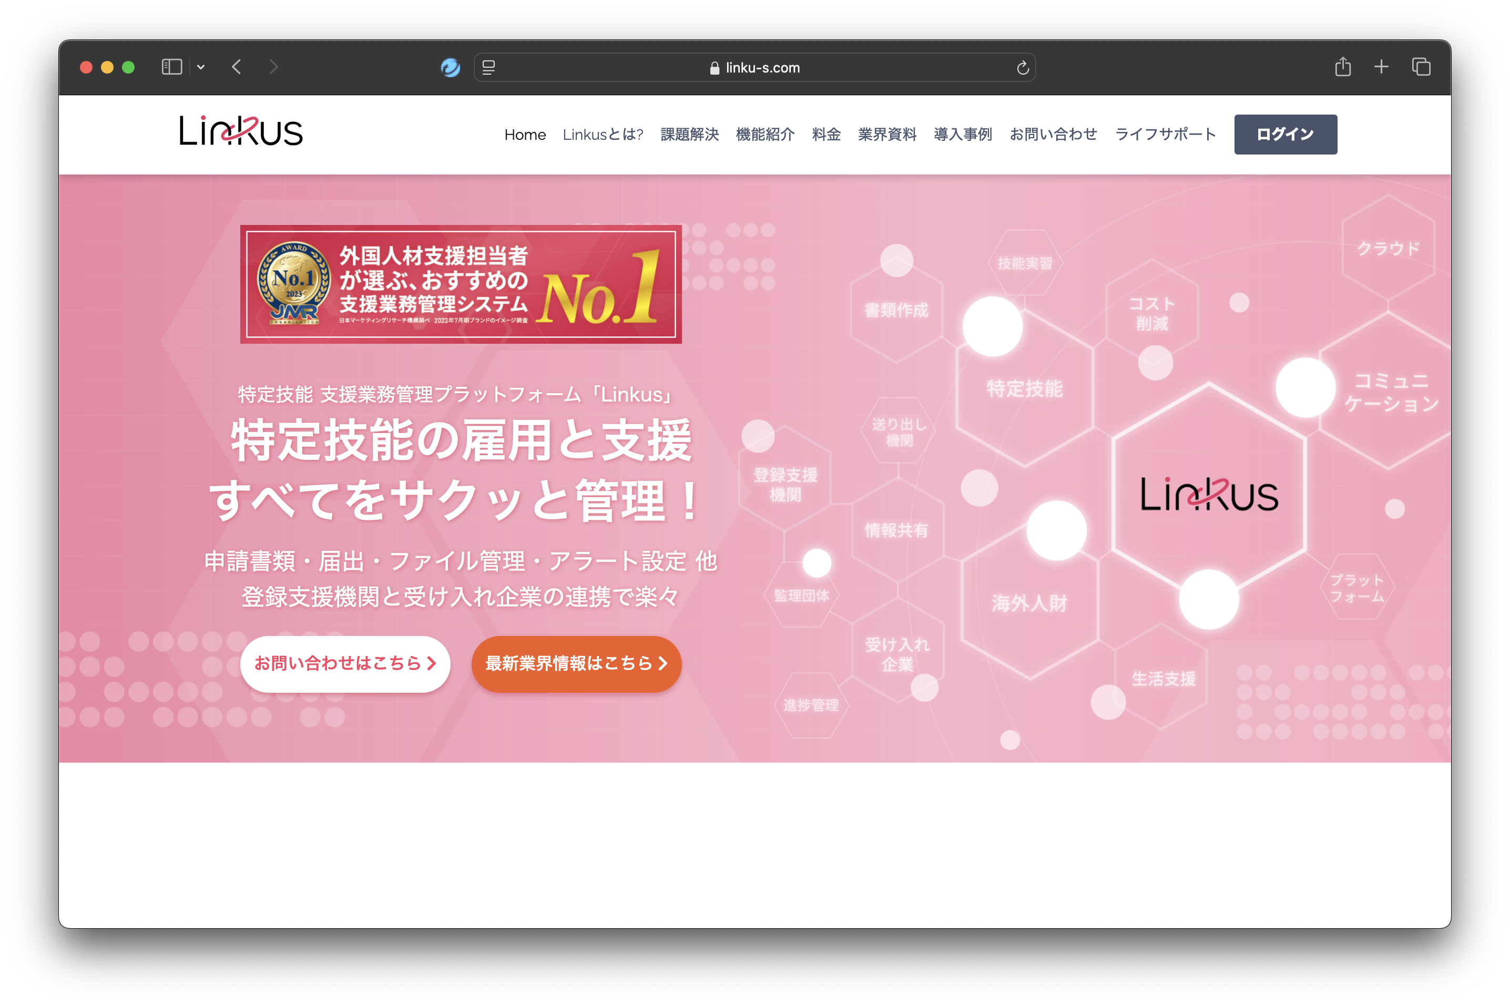This screenshot has width=1510, height=1006.
Task: Reload the page with the refresh icon
Action: [1022, 67]
